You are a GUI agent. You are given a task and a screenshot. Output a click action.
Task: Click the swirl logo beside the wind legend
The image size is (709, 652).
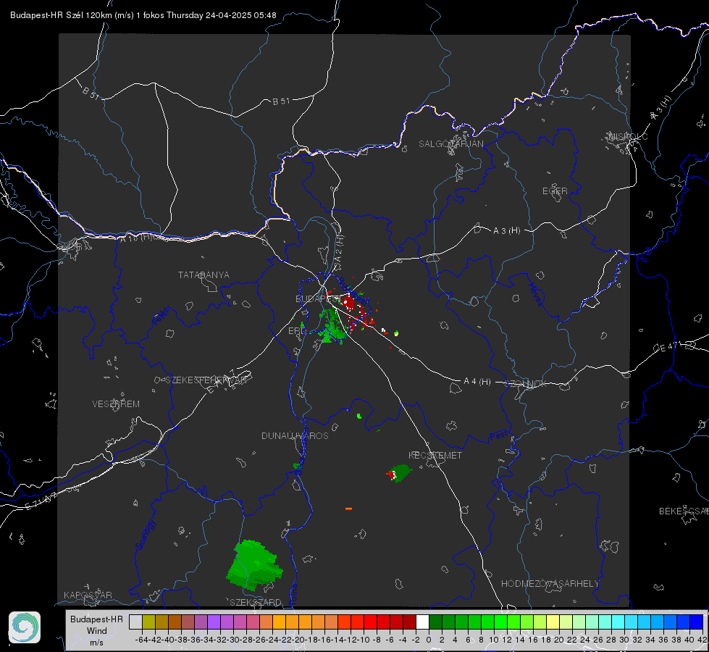pyautogui.click(x=25, y=627)
